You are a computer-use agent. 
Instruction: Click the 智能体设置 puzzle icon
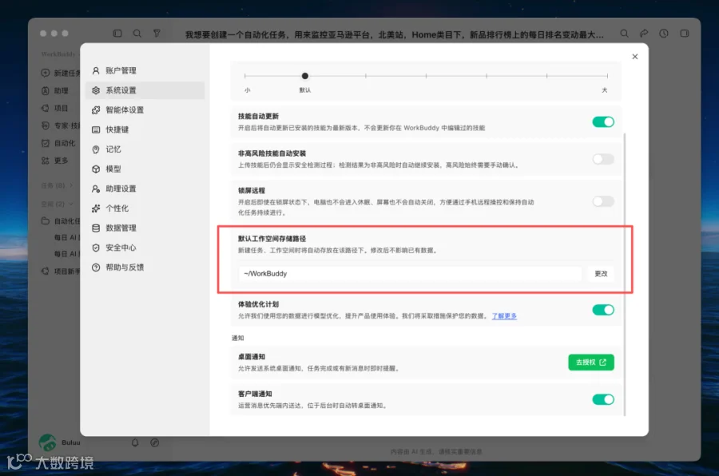coord(96,110)
